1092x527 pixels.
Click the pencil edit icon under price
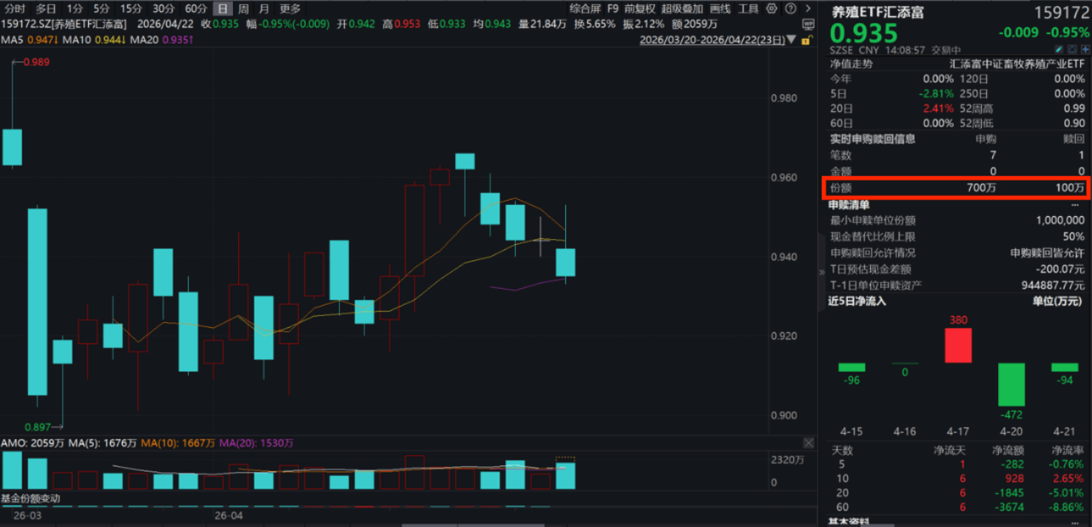[x=1059, y=49]
